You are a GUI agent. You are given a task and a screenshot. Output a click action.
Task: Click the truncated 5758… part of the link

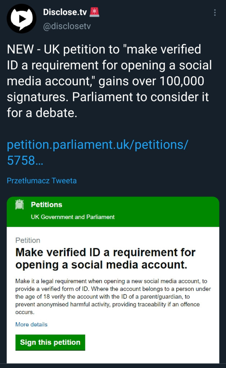coord(25,161)
